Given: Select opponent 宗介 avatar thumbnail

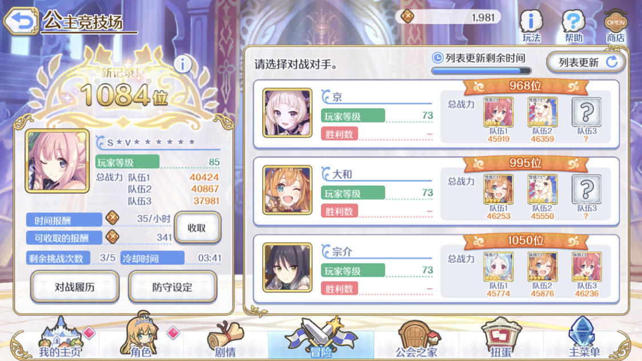Looking at the screenshot, I should tap(287, 267).
